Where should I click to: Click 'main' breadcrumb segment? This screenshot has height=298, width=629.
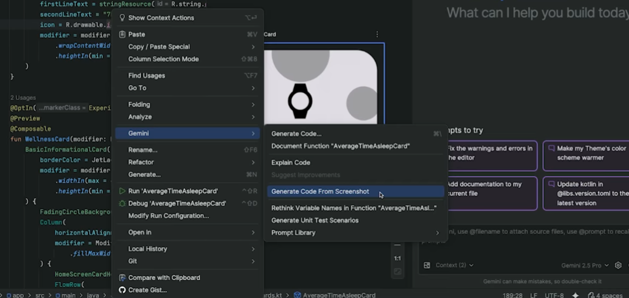pyautogui.click(x=66, y=295)
